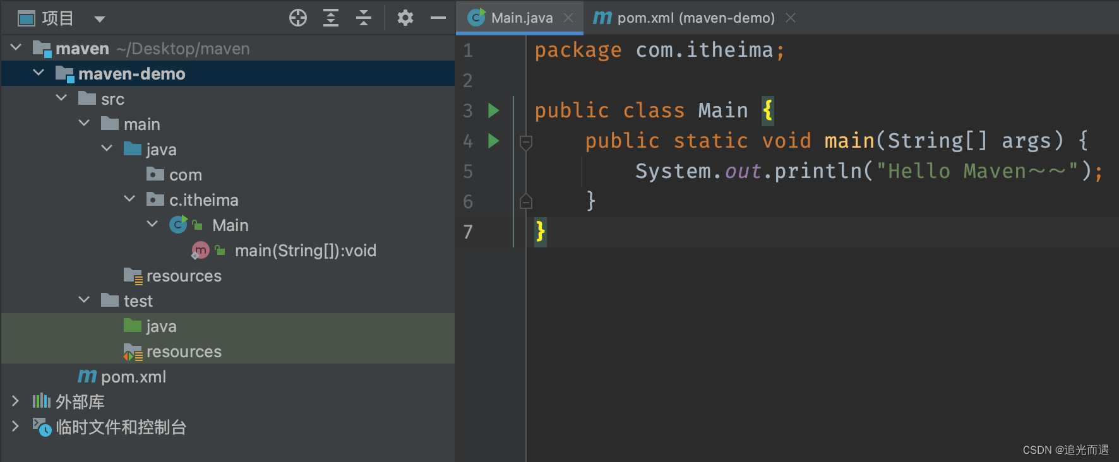This screenshot has width=1119, height=462.
Task: Click the method m icon beside main(String[])
Action: (200, 251)
